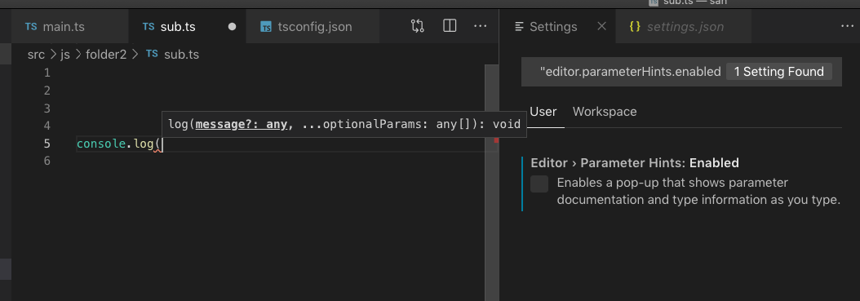This screenshot has width=860, height=301.
Task: Click the editor vertical scrollbar
Action: pyautogui.click(x=491, y=182)
